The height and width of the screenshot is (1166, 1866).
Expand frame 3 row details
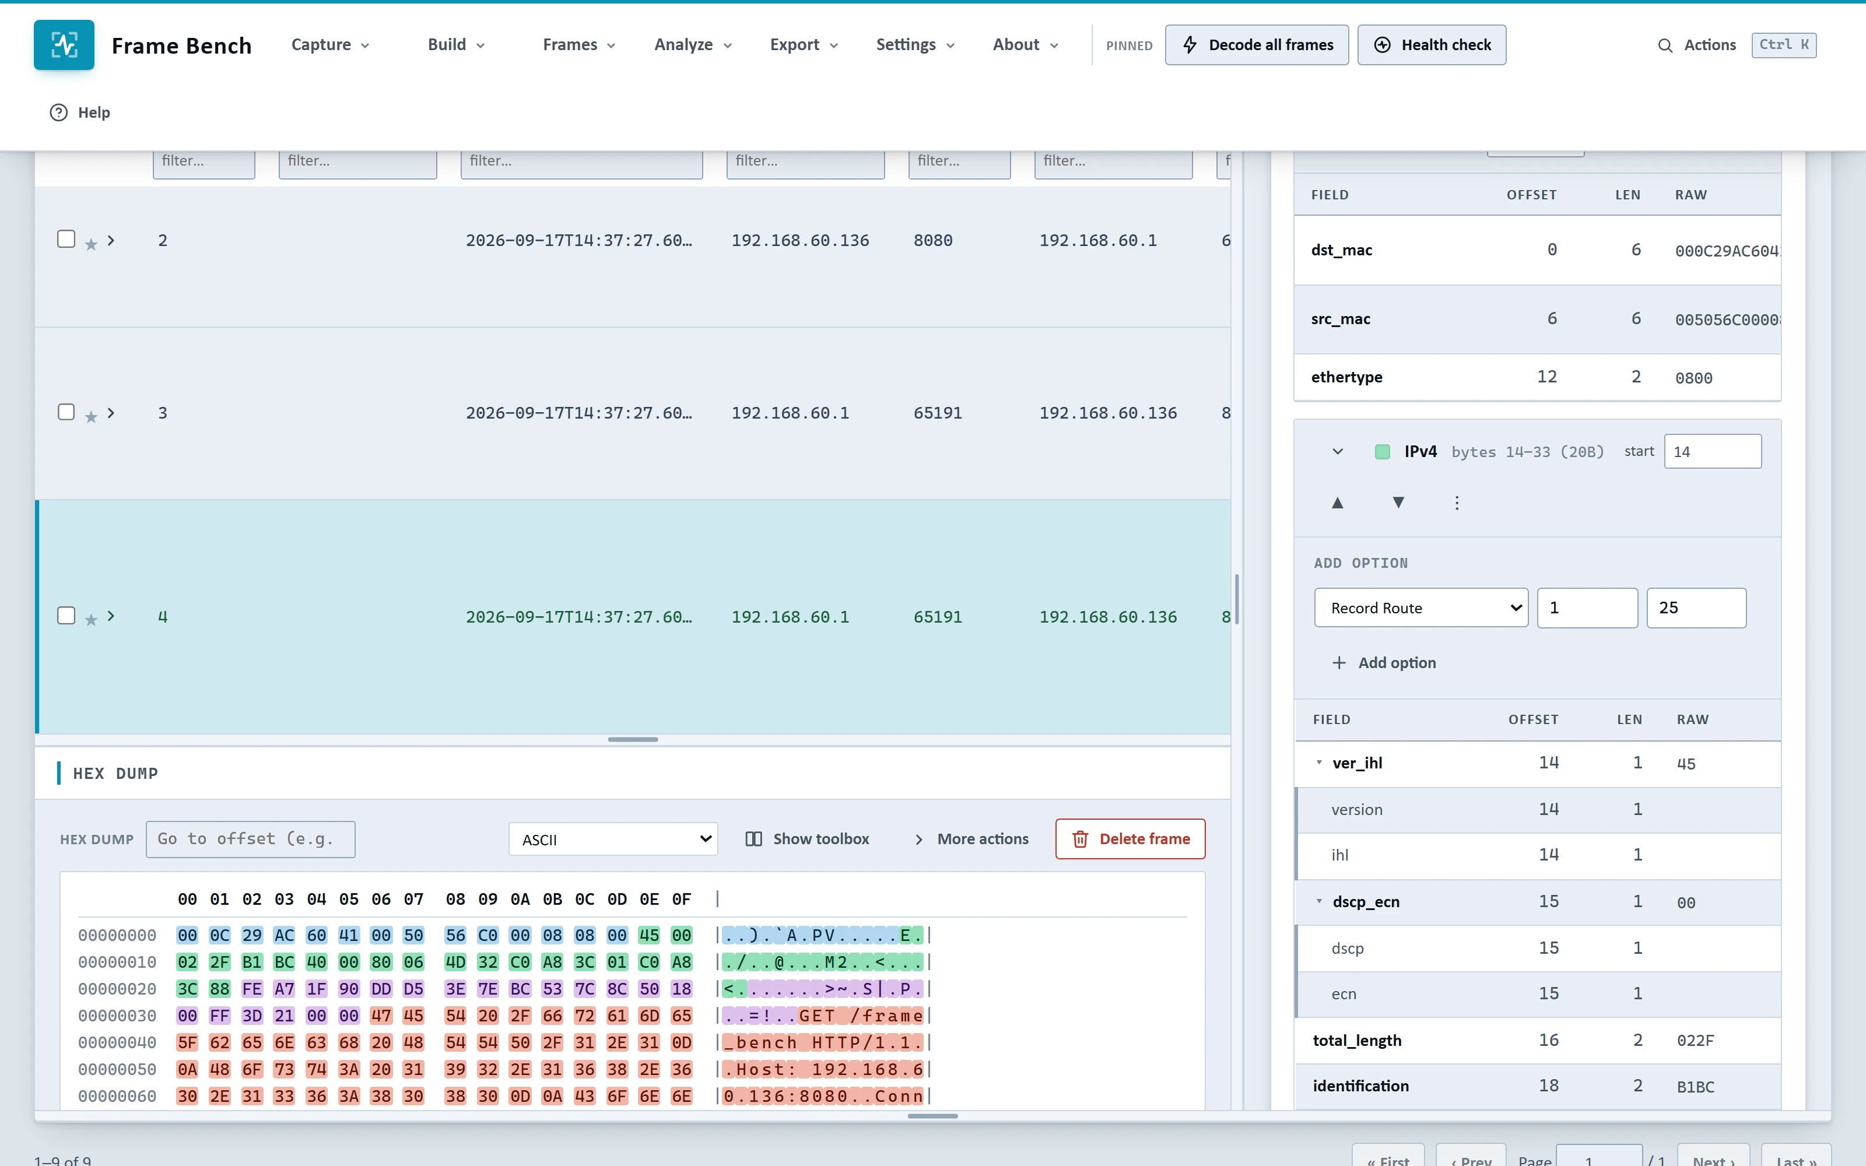point(111,413)
